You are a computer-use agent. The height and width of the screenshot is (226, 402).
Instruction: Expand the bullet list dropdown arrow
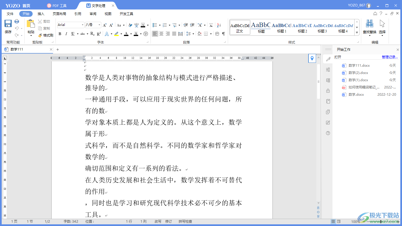click(x=159, y=25)
